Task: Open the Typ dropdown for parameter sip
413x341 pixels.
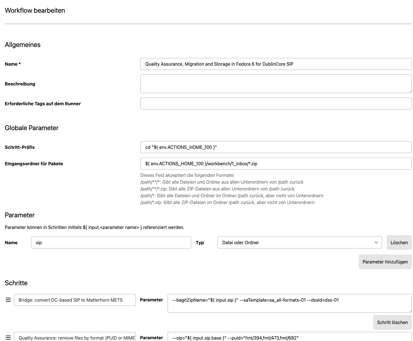Action: click(300, 243)
